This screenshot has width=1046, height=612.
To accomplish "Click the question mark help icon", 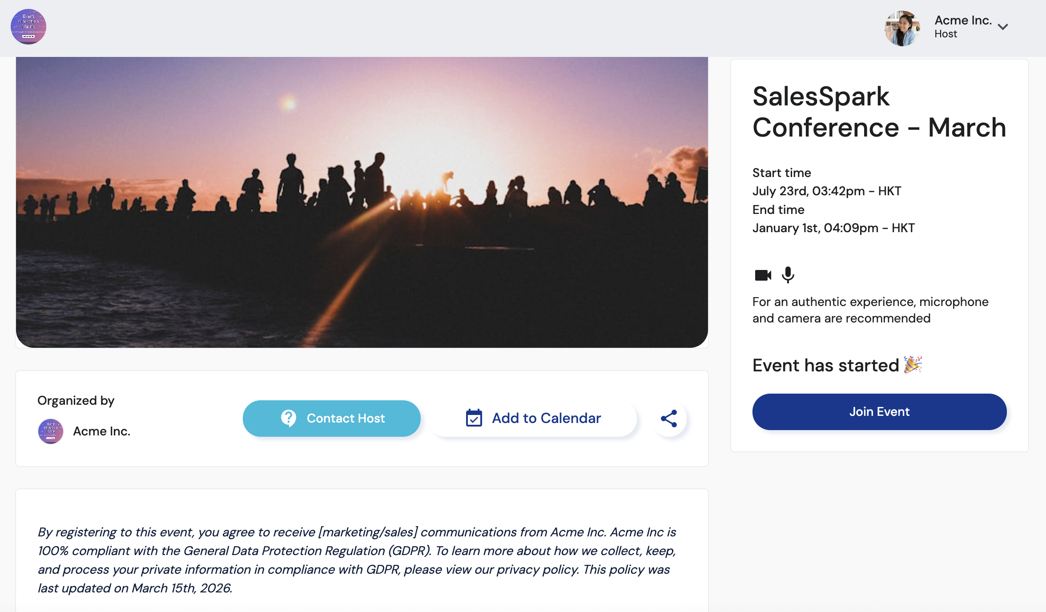I will tap(289, 418).
